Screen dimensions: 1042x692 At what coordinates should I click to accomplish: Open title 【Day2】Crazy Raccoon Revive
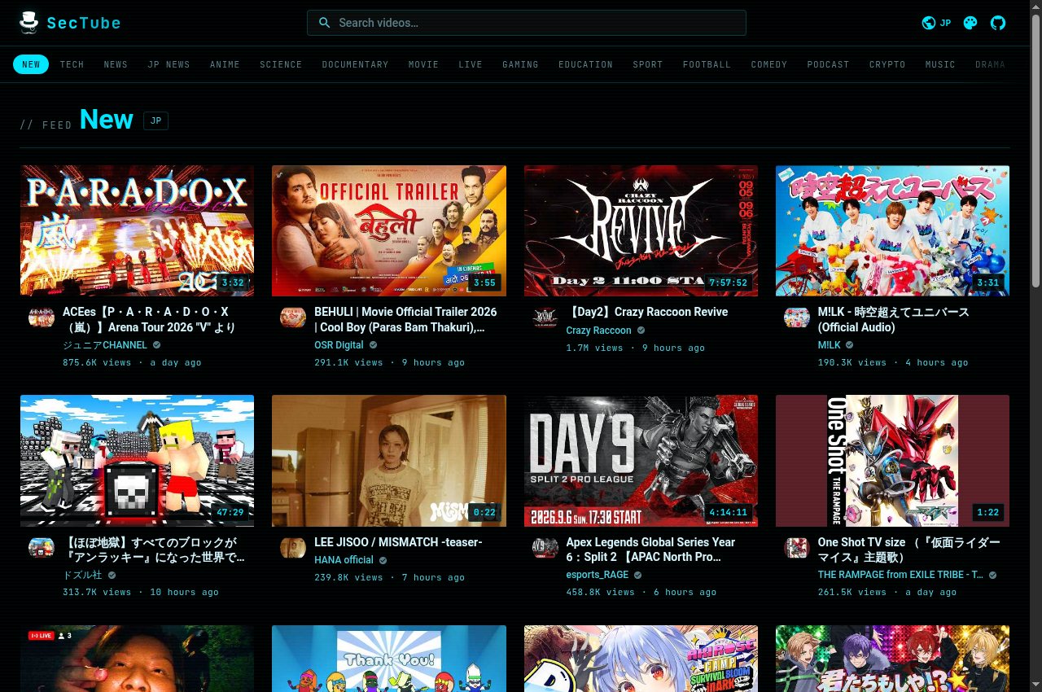coord(647,312)
